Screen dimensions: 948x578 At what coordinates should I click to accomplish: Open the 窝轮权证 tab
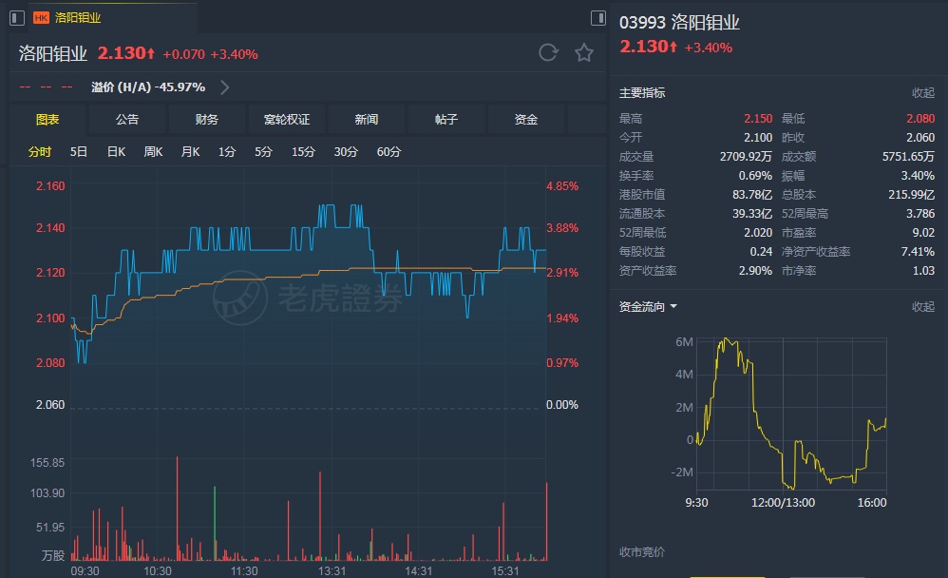pos(287,119)
